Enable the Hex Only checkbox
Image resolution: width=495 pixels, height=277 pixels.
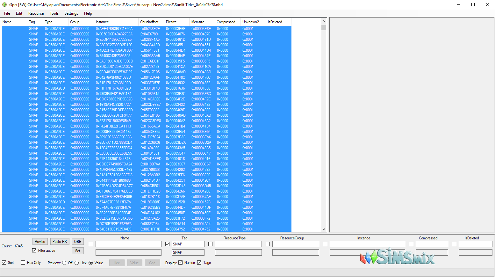(23, 263)
